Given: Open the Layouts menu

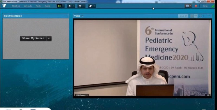Looking at the screenshot, I should (28, 6).
